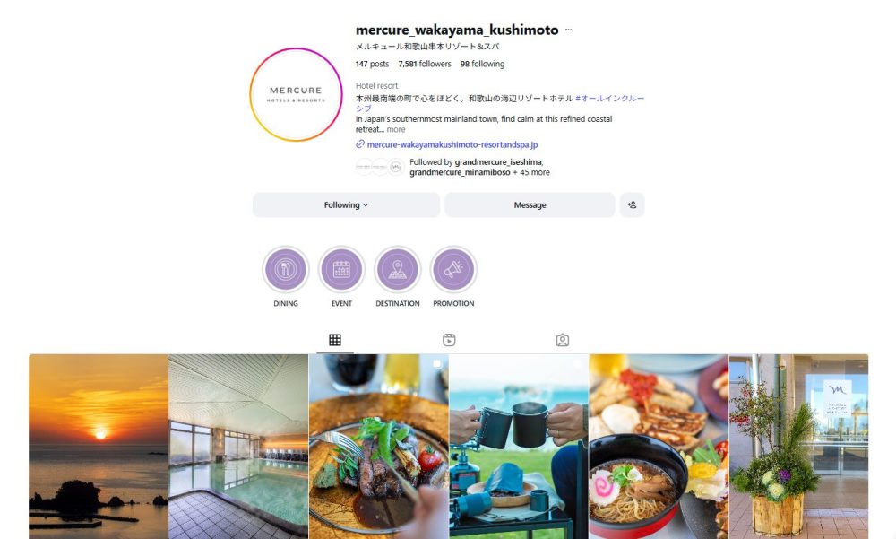
Task: View the 98 following list
Action: click(482, 64)
